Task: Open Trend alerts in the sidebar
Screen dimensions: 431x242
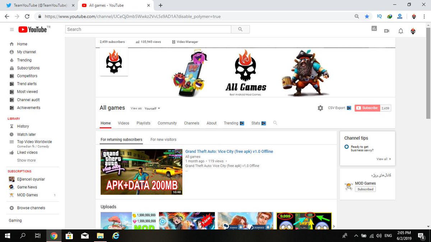Action: (27, 84)
